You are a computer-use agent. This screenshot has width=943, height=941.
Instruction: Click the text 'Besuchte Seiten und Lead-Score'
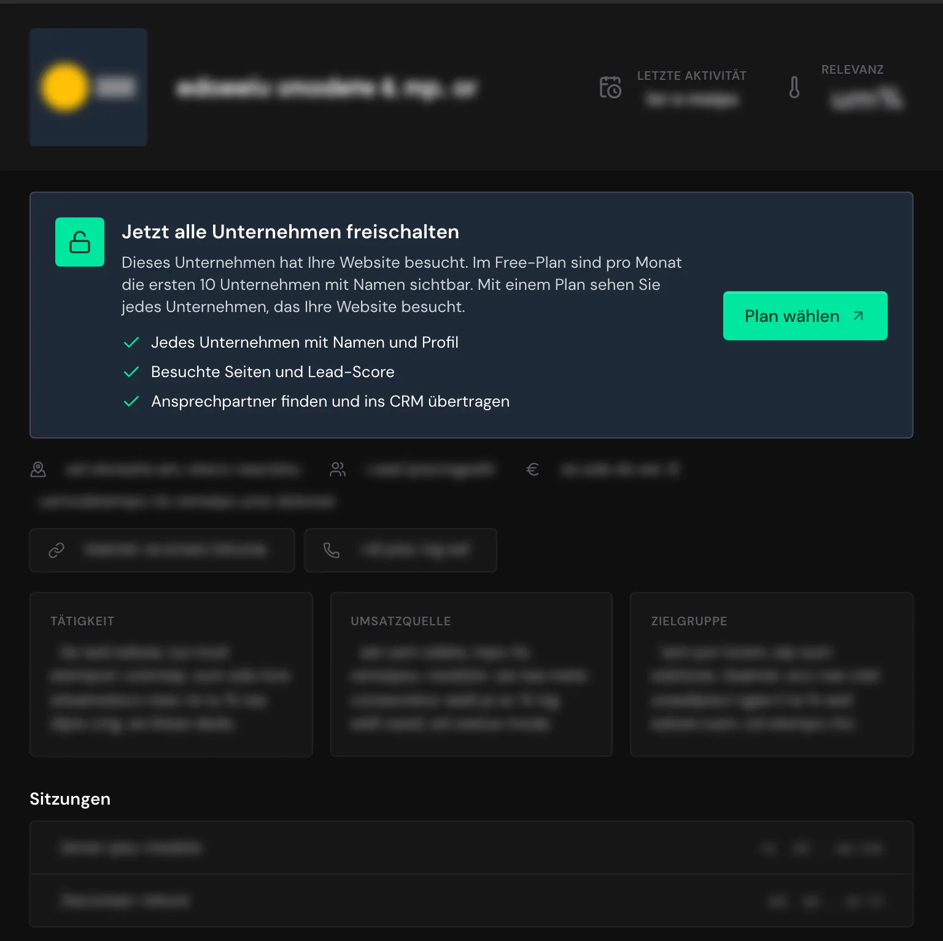pos(273,372)
